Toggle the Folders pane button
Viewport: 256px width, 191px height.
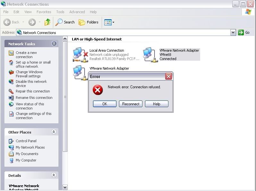point(89,22)
